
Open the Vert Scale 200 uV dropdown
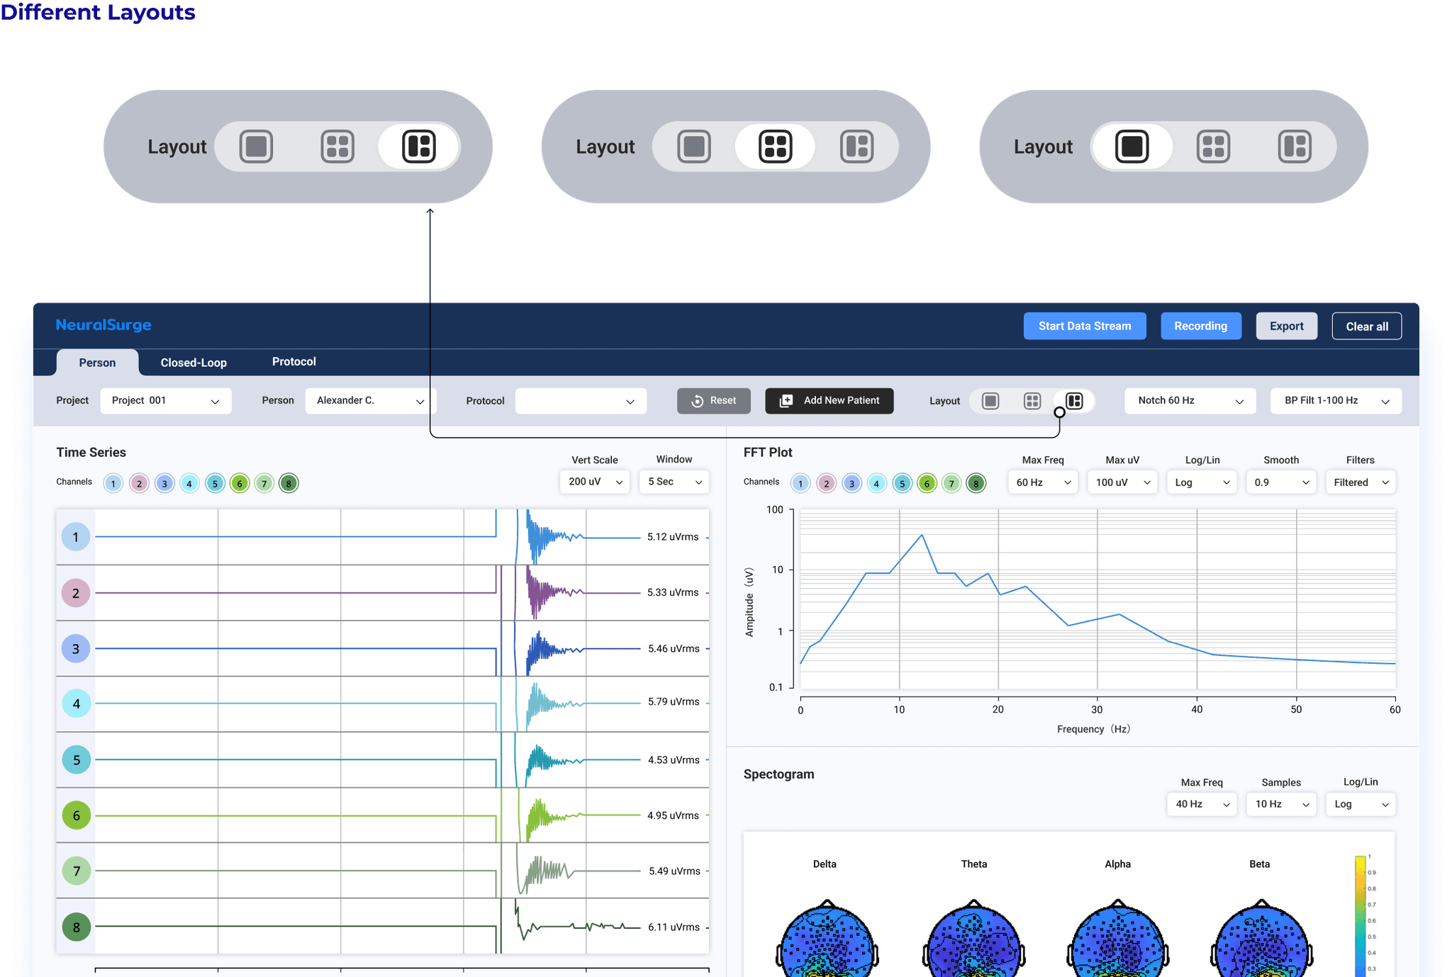[x=594, y=482]
